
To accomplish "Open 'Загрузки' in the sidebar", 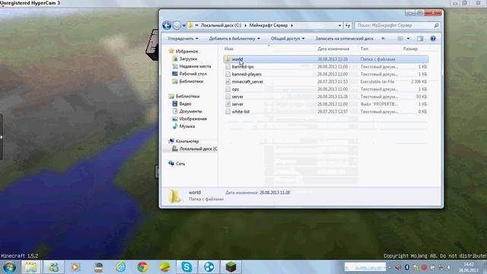I will coord(188,59).
